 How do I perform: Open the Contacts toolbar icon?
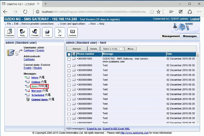72,32
